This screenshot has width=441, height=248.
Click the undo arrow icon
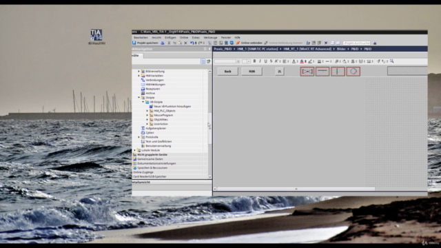(192, 43)
